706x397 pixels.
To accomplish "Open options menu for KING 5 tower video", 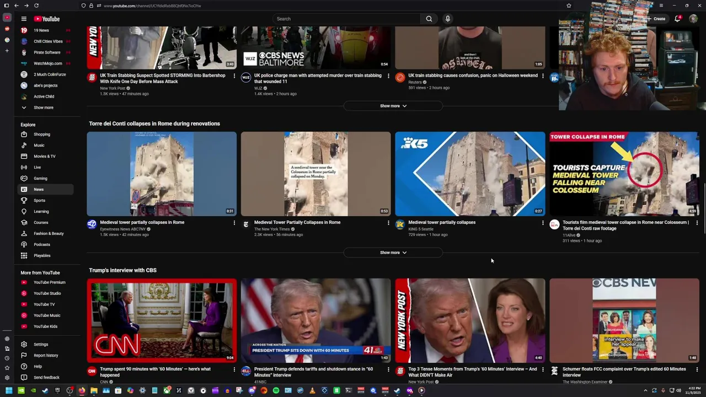I will pos(543,223).
